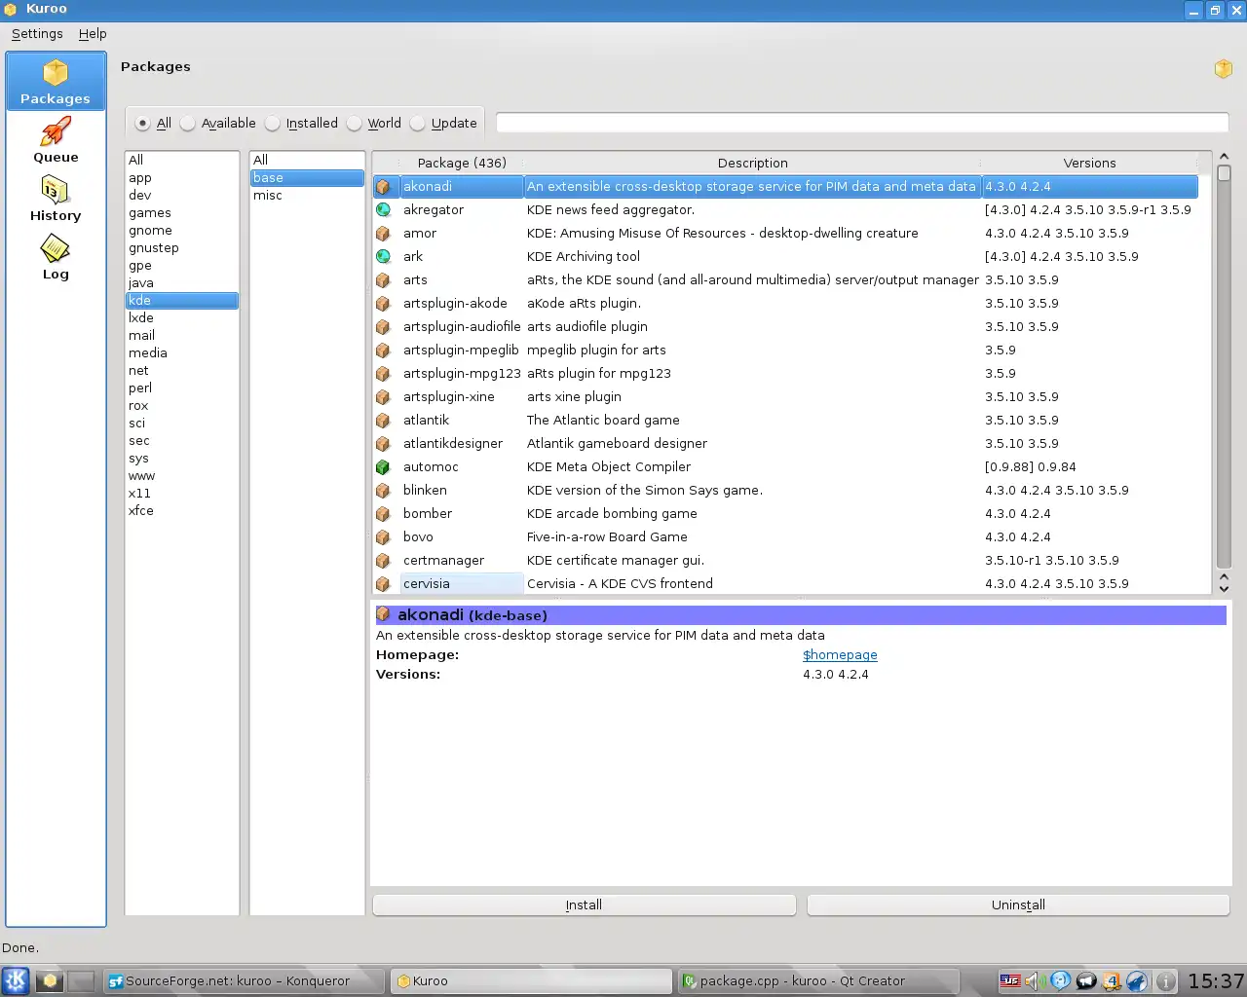Select All in the subcategory list
Viewport: 1247px width, 997px height.
307,160
